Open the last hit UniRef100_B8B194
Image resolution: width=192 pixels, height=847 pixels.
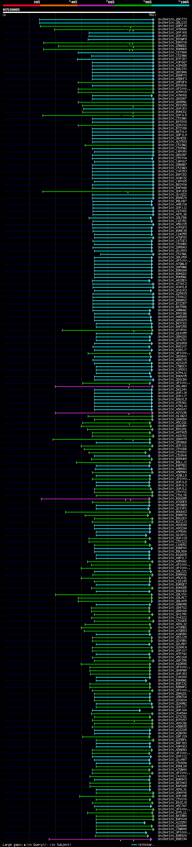tap(172, 839)
